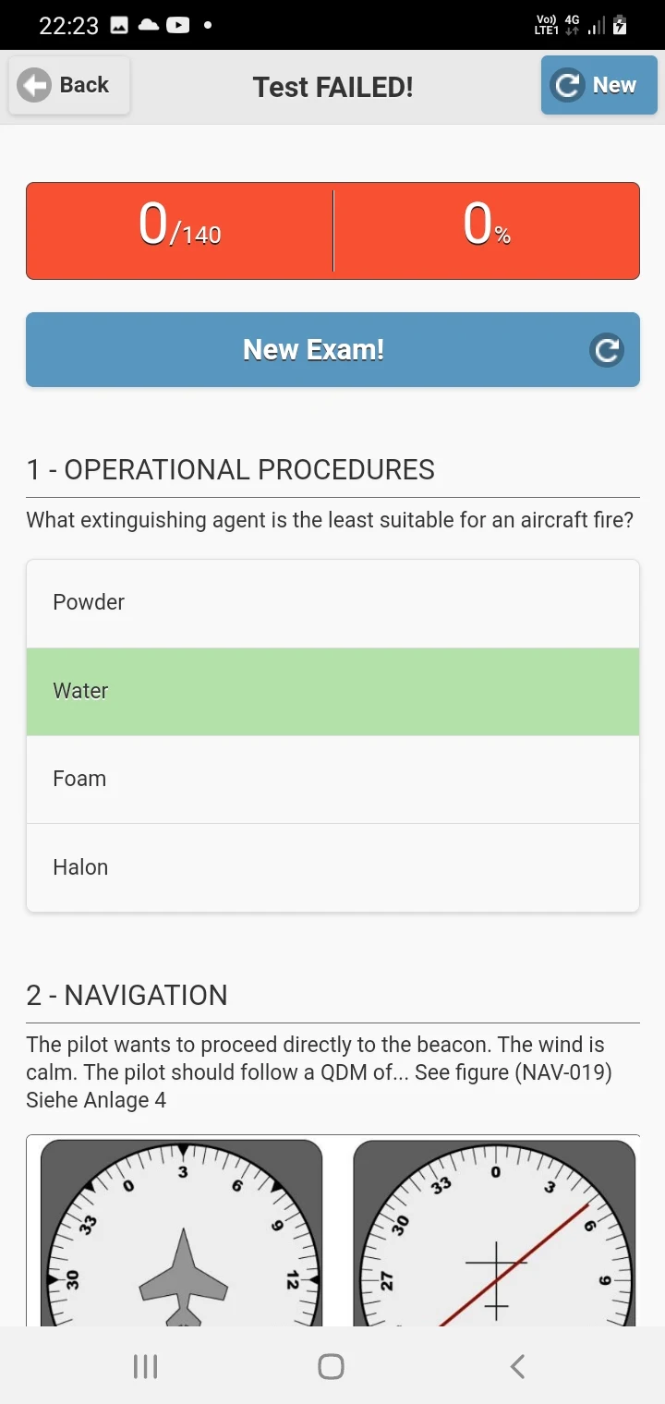The image size is (665, 1404).
Task: Choose the Foam answer option
Action: pos(332,779)
